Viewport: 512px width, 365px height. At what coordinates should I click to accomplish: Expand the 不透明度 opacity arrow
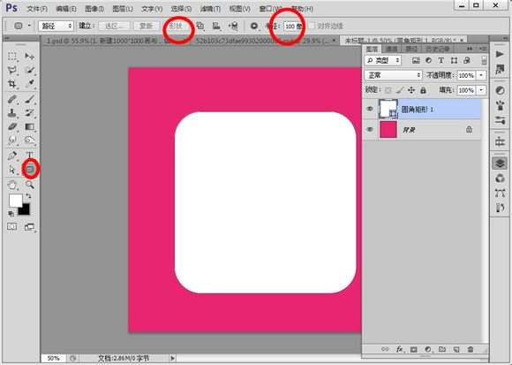(x=481, y=75)
